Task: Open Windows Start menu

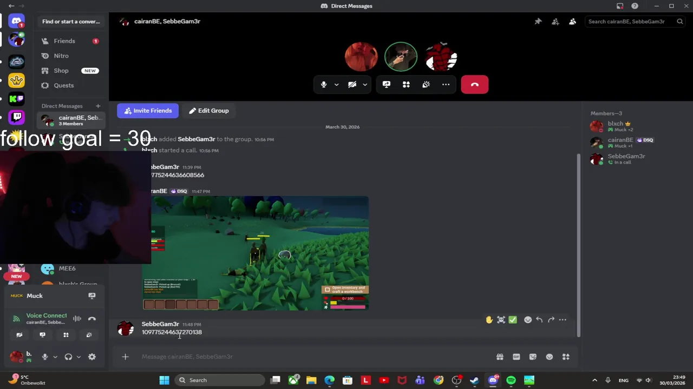Action: click(164, 380)
